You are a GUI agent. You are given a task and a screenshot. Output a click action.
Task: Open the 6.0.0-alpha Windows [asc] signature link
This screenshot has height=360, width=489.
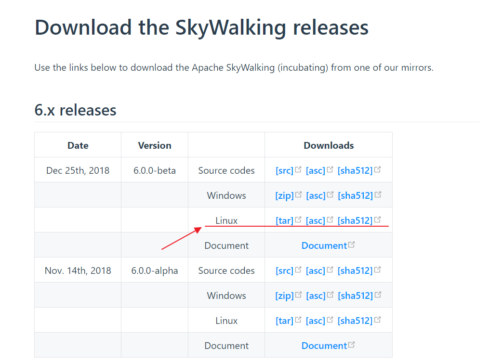[316, 296]
